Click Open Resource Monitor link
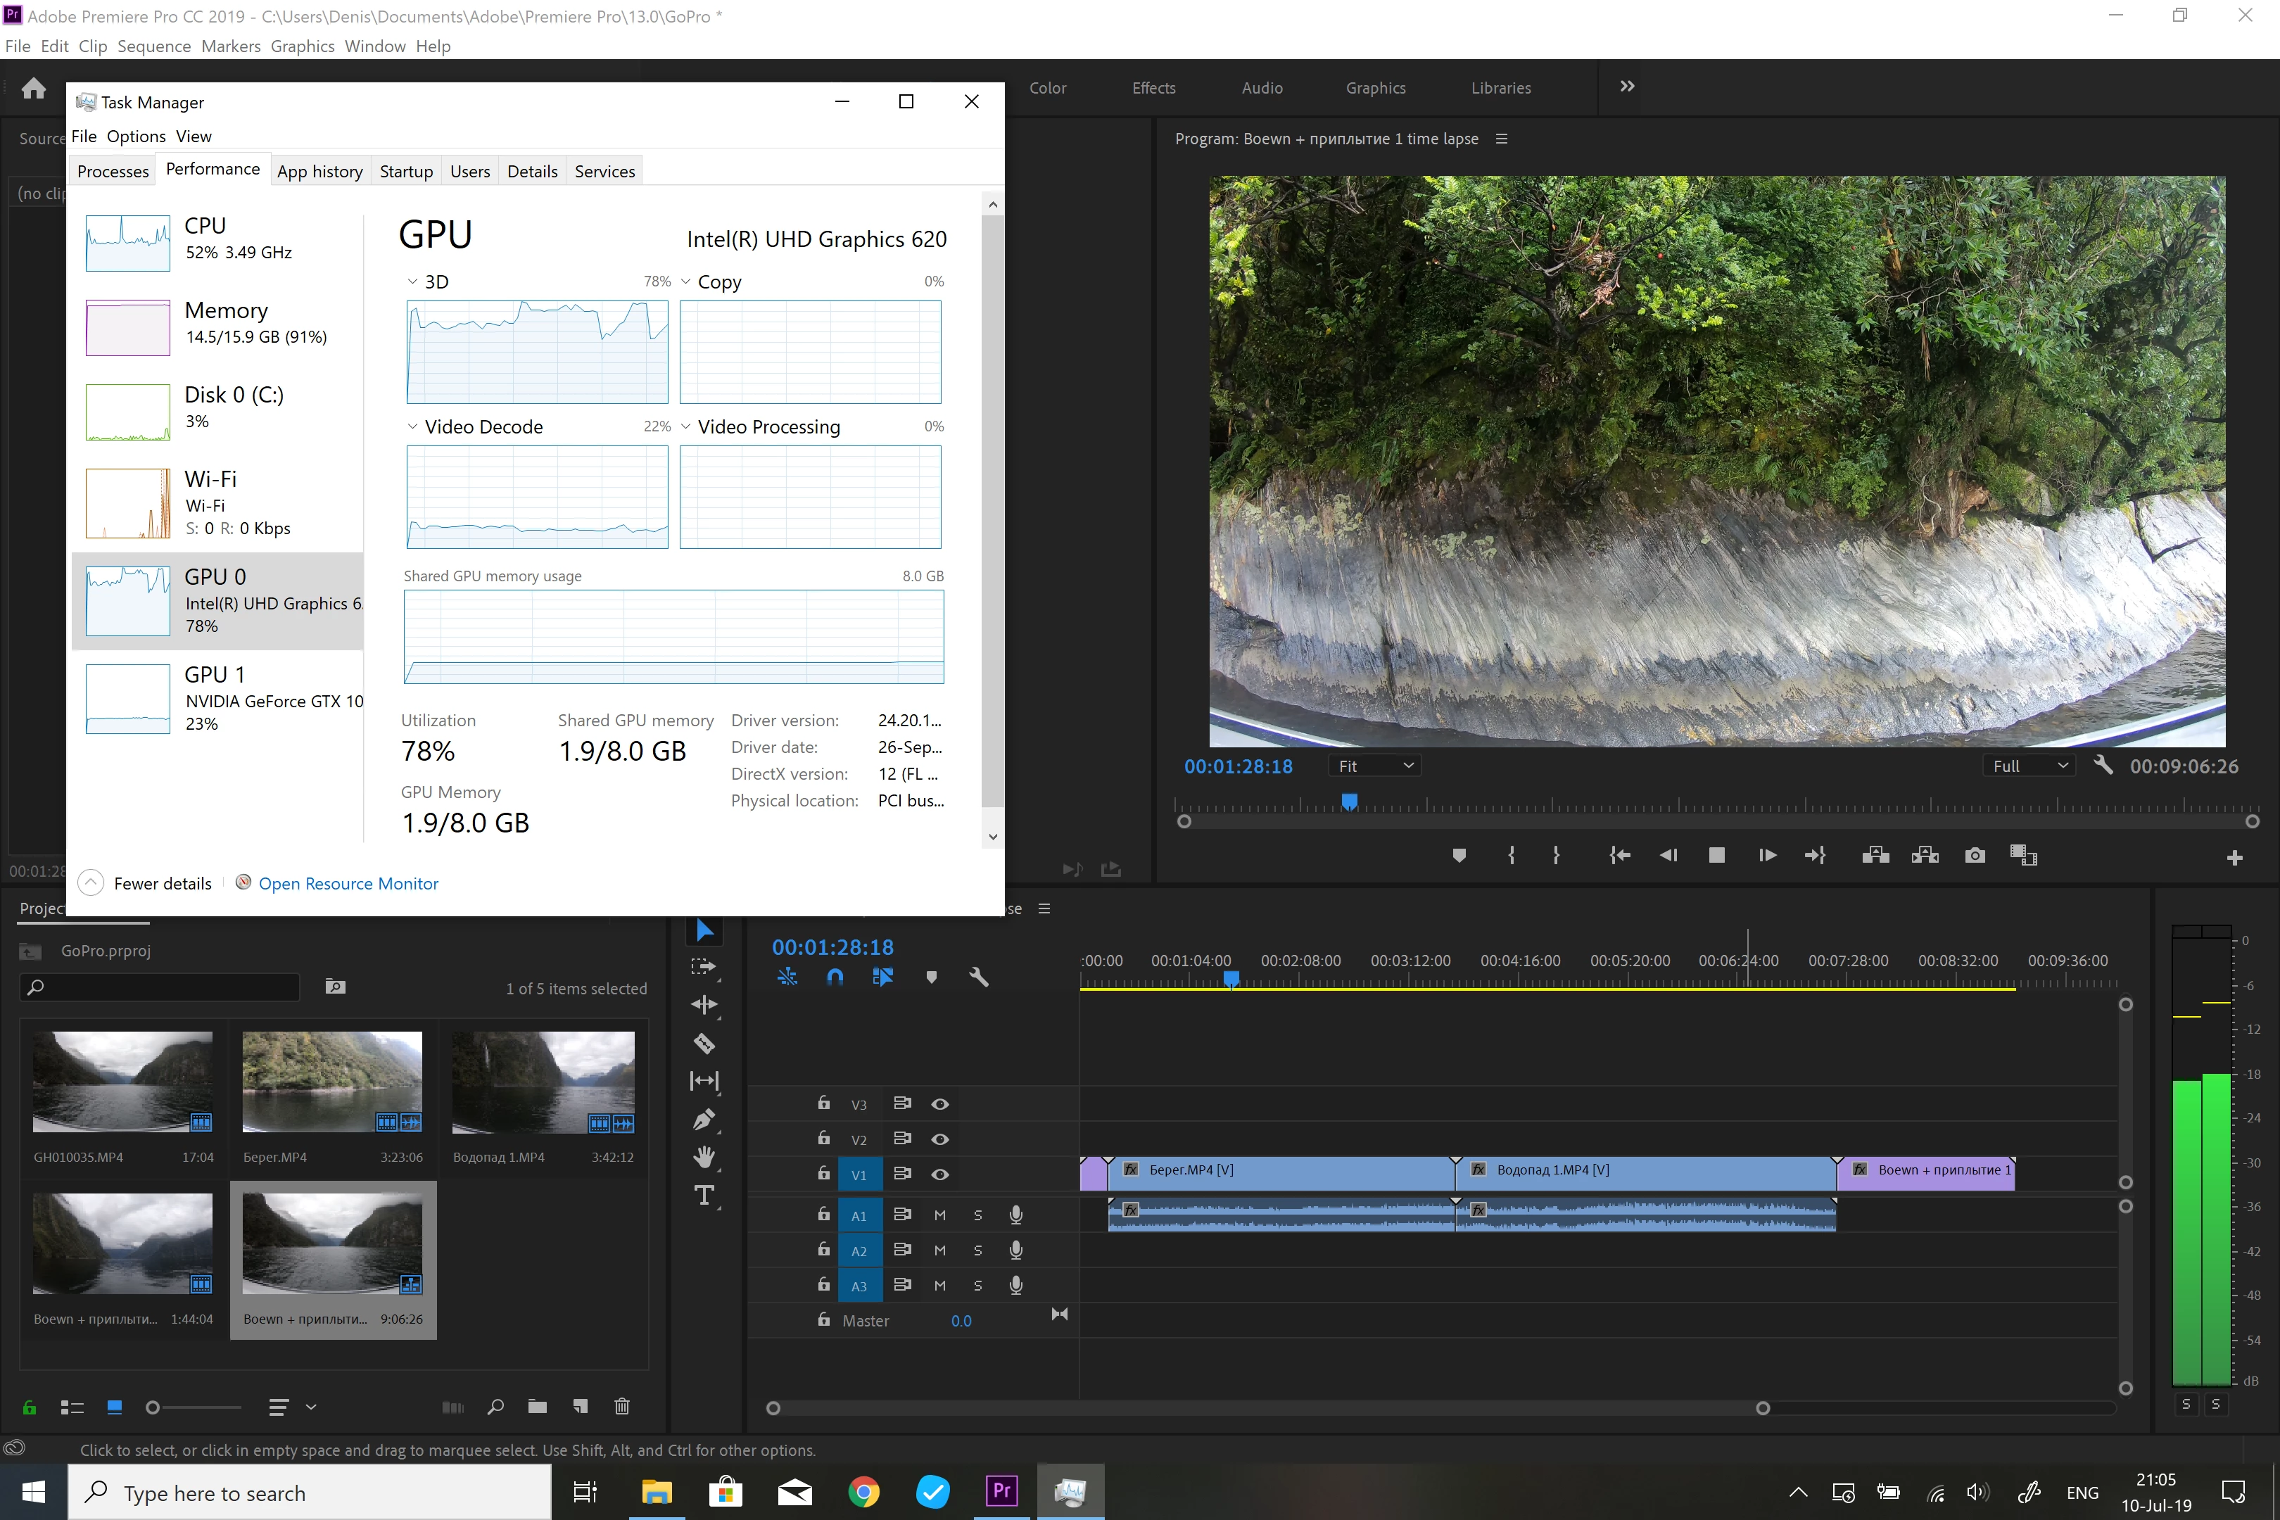2280x1520 pixels. (x=348, y=883)
